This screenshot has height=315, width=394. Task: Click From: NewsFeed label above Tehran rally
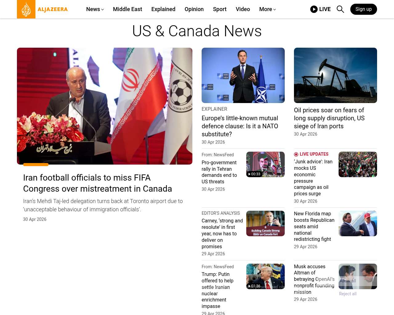click(218, 155)
